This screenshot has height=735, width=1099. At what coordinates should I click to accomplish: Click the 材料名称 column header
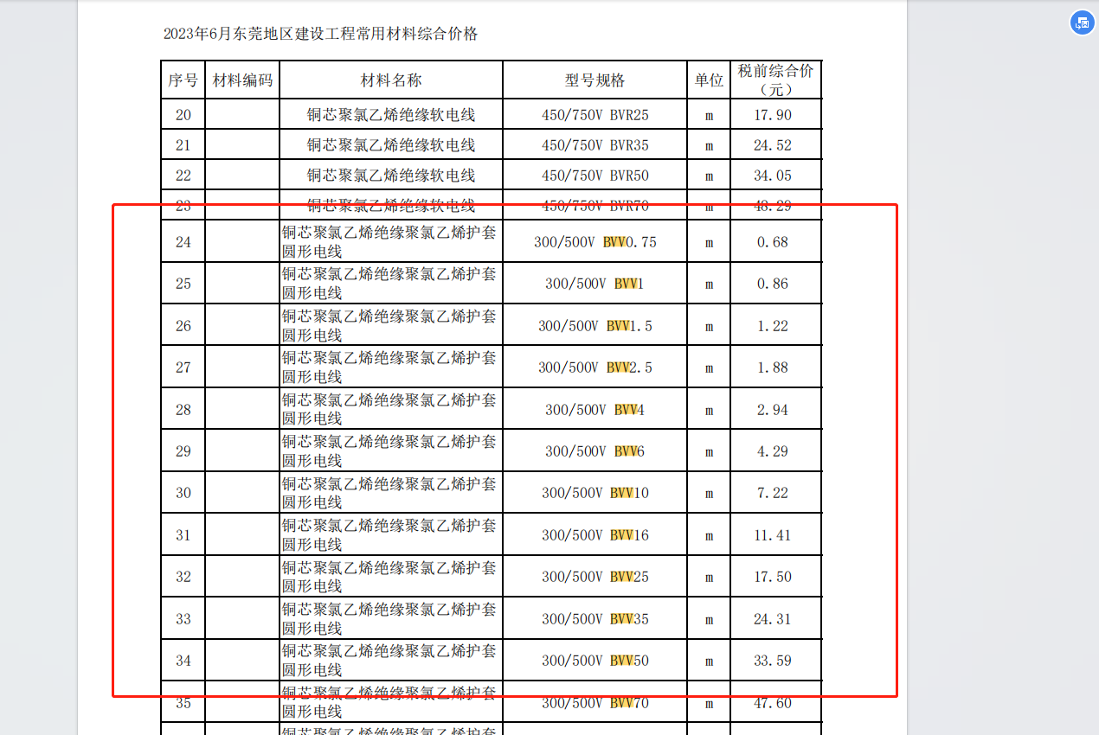click(x=391, y=80)
